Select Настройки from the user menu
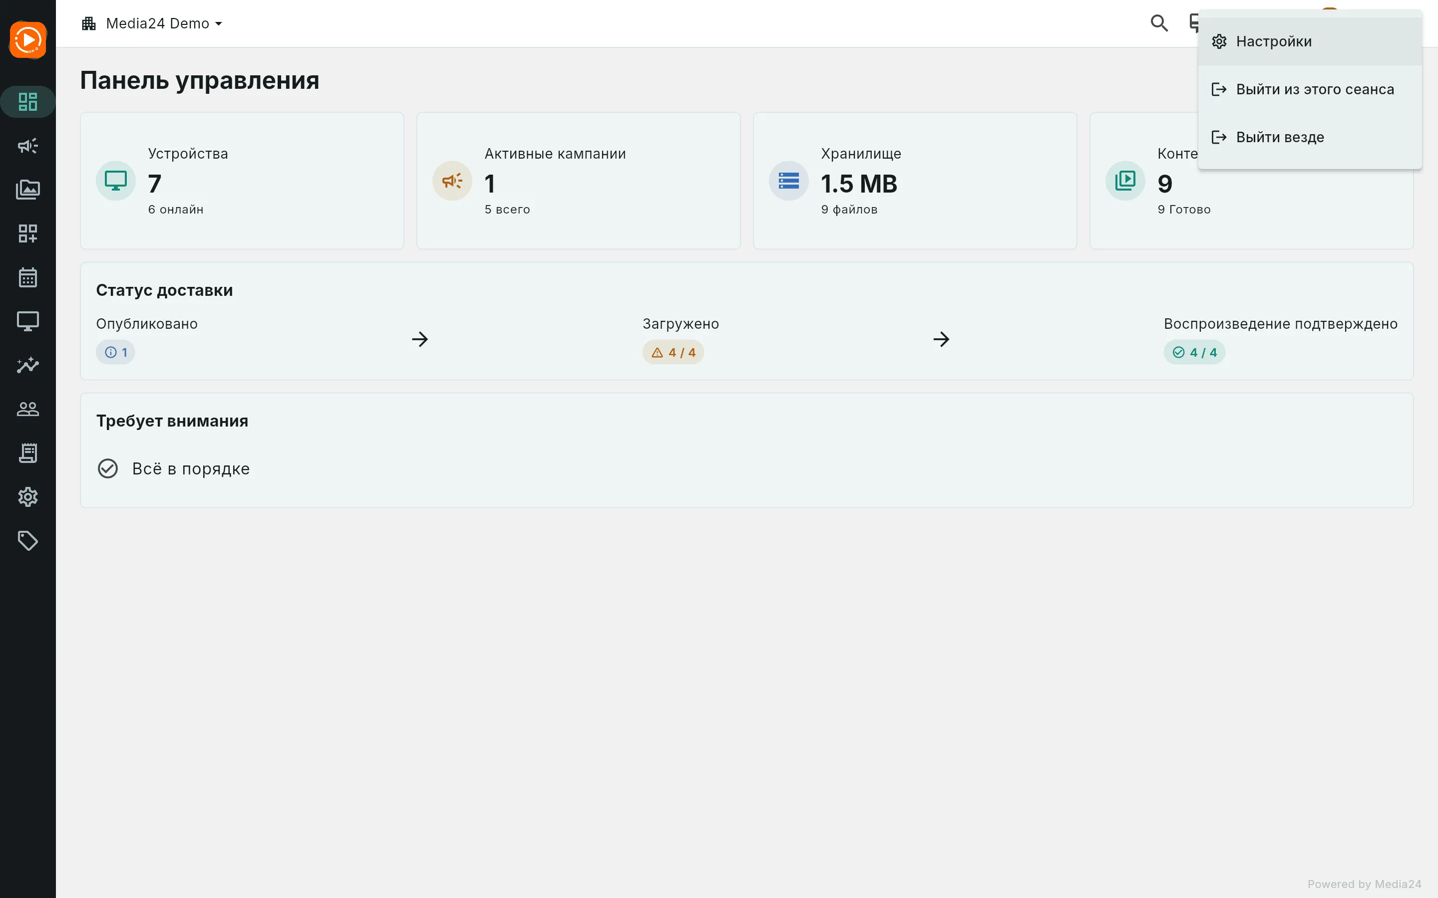The height and width of the screenshot is (898, 1438). (1310, 41)
